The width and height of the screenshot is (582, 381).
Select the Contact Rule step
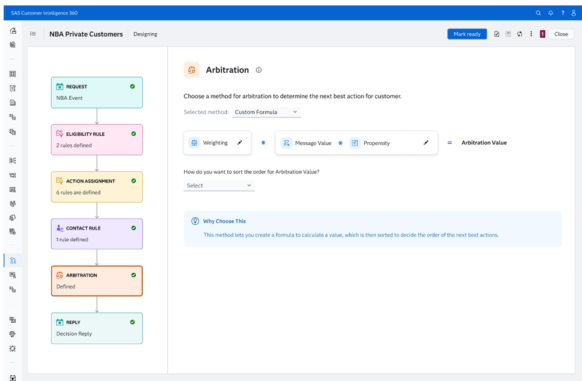click(x=97, y=234)
